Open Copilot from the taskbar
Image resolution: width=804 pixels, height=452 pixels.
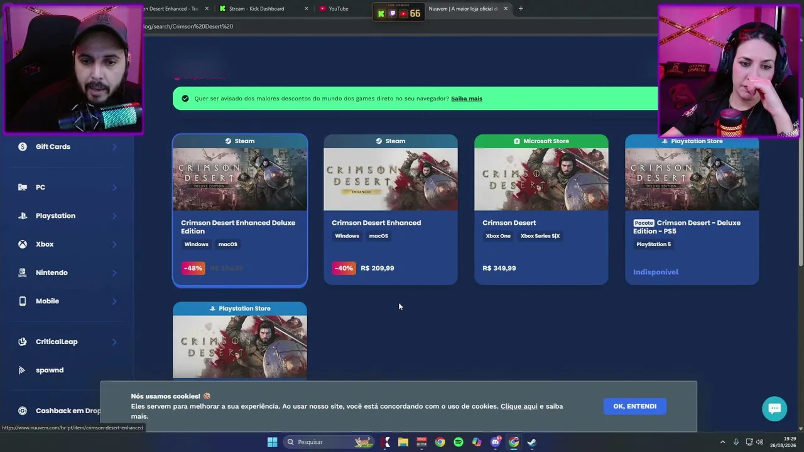click(x=477, y=442)
